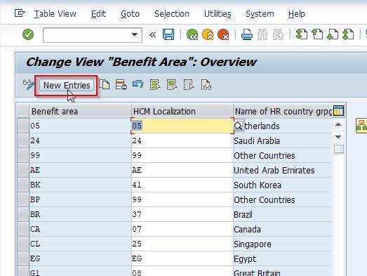This screenshot has width=367, height=276.
Task: Click the Benefit area column header
Action: [x=80, y=111]
